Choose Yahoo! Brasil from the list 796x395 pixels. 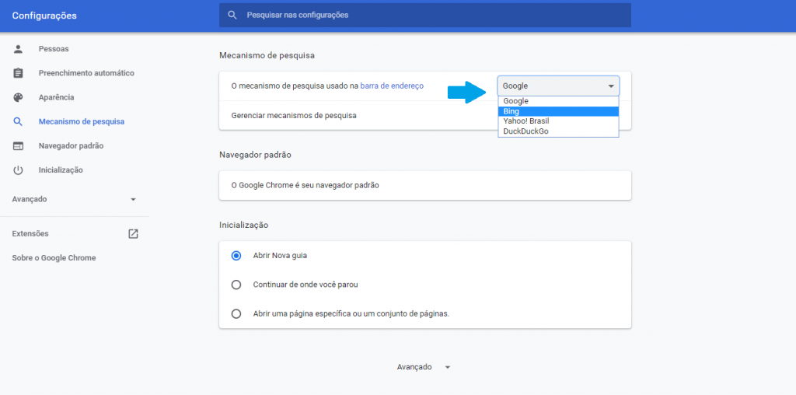[558, 121]
